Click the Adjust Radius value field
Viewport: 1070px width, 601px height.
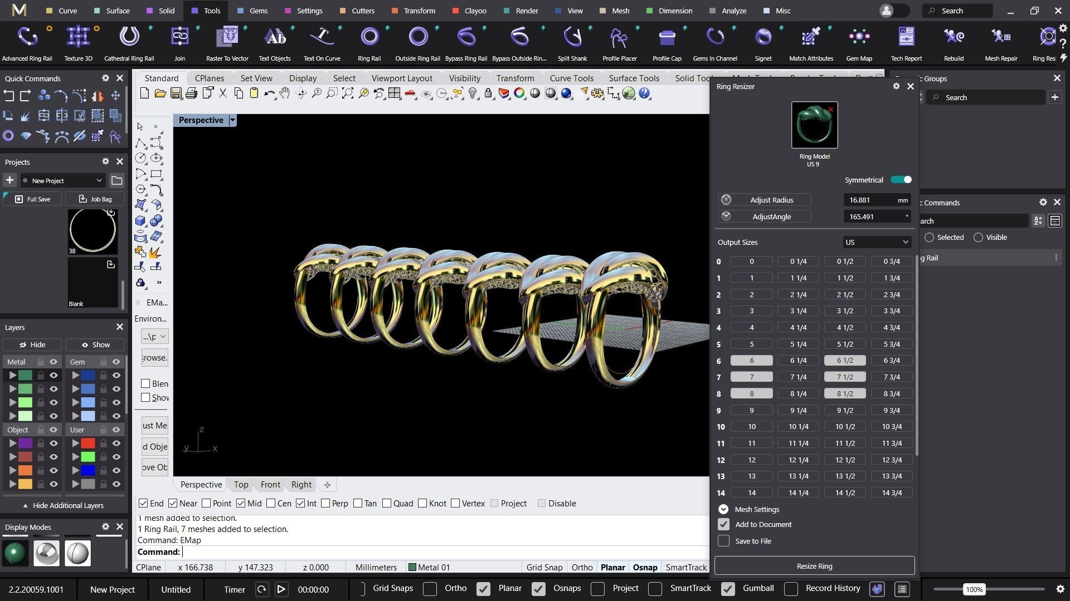[x=877, y=200]
